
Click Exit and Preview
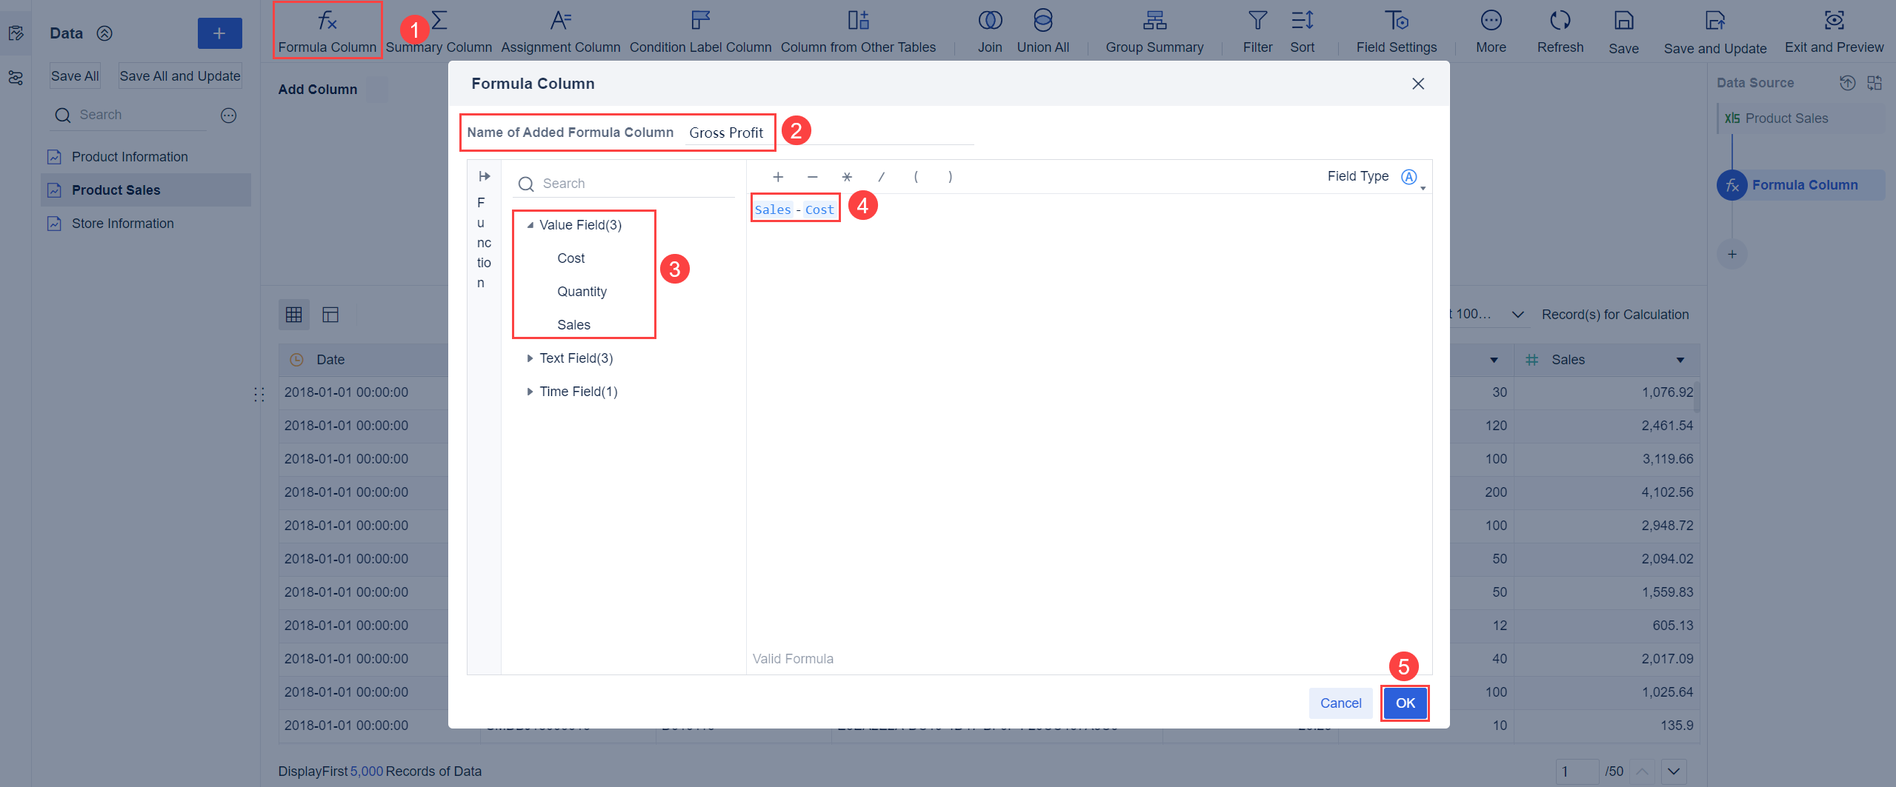pos(1834,31)
